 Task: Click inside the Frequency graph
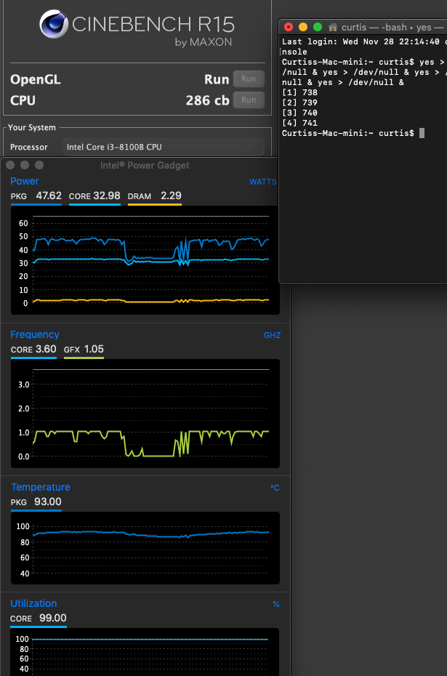145,413
